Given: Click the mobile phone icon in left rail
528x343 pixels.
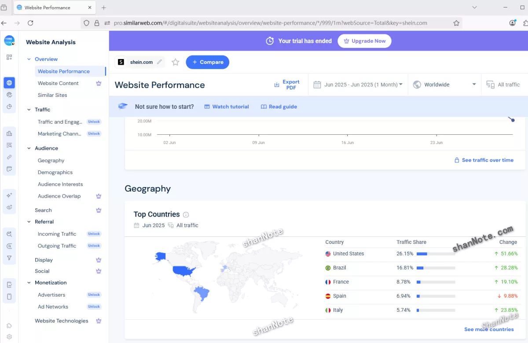Looking at the screenshot, I should coord(9,296).
